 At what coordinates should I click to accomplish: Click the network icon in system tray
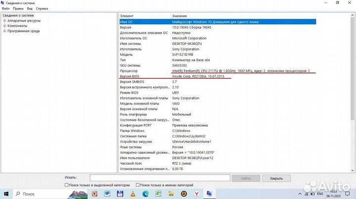click(x=306, y=194)
